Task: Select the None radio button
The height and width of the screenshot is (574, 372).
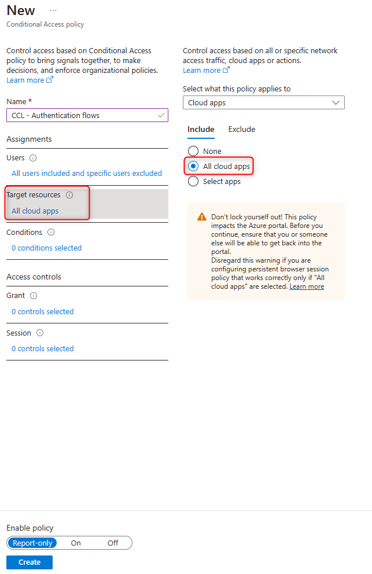Action: pyautogui.click(x=193, y=151)
